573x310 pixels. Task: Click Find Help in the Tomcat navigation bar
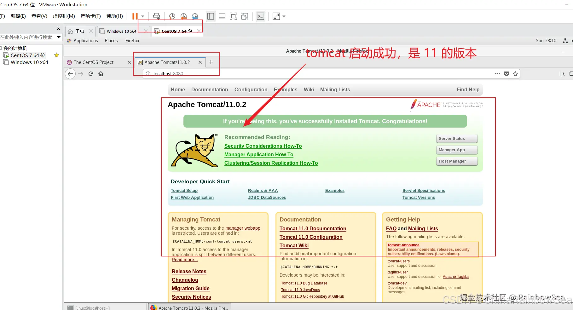click(468, 89)
